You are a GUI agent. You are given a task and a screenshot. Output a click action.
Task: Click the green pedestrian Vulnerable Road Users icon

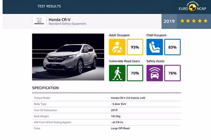117,73
